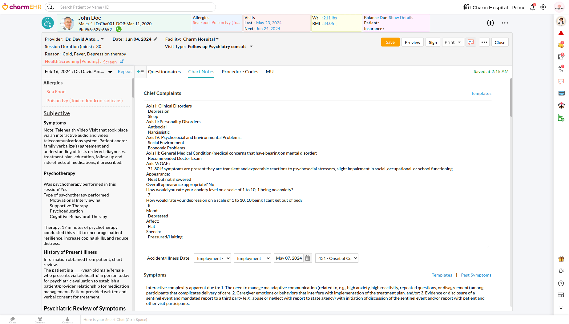Expand the 431 - Onset of Cu dropdown

coord(337,258)
